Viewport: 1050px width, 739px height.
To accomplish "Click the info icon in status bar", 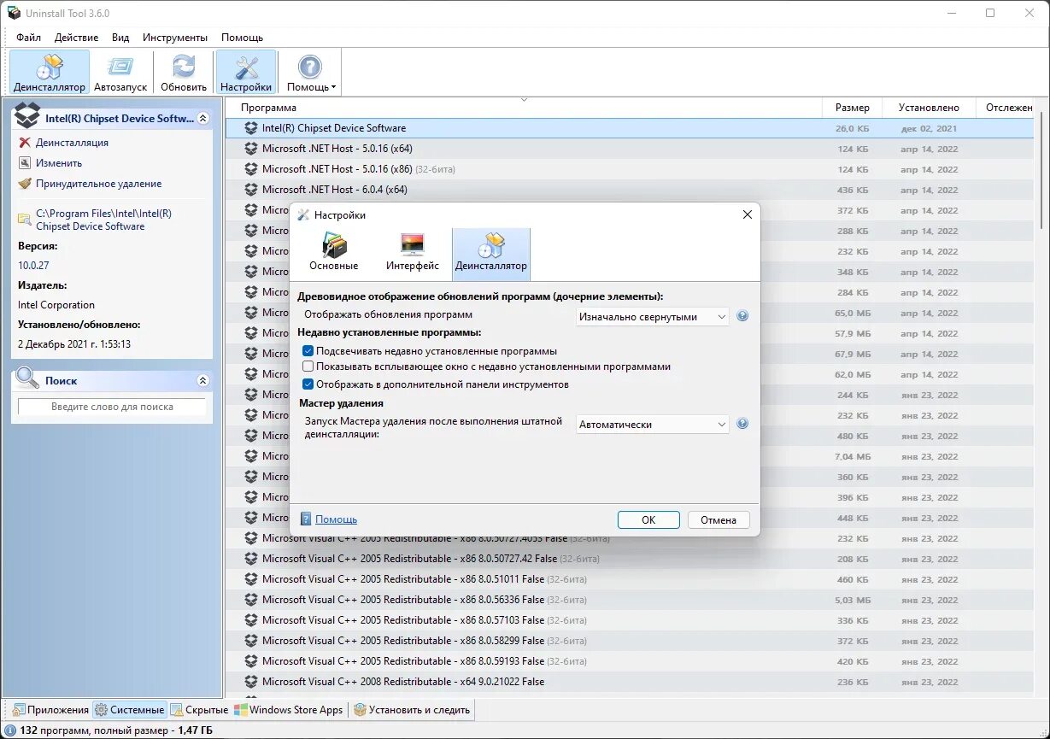I will tap(10, 730).
